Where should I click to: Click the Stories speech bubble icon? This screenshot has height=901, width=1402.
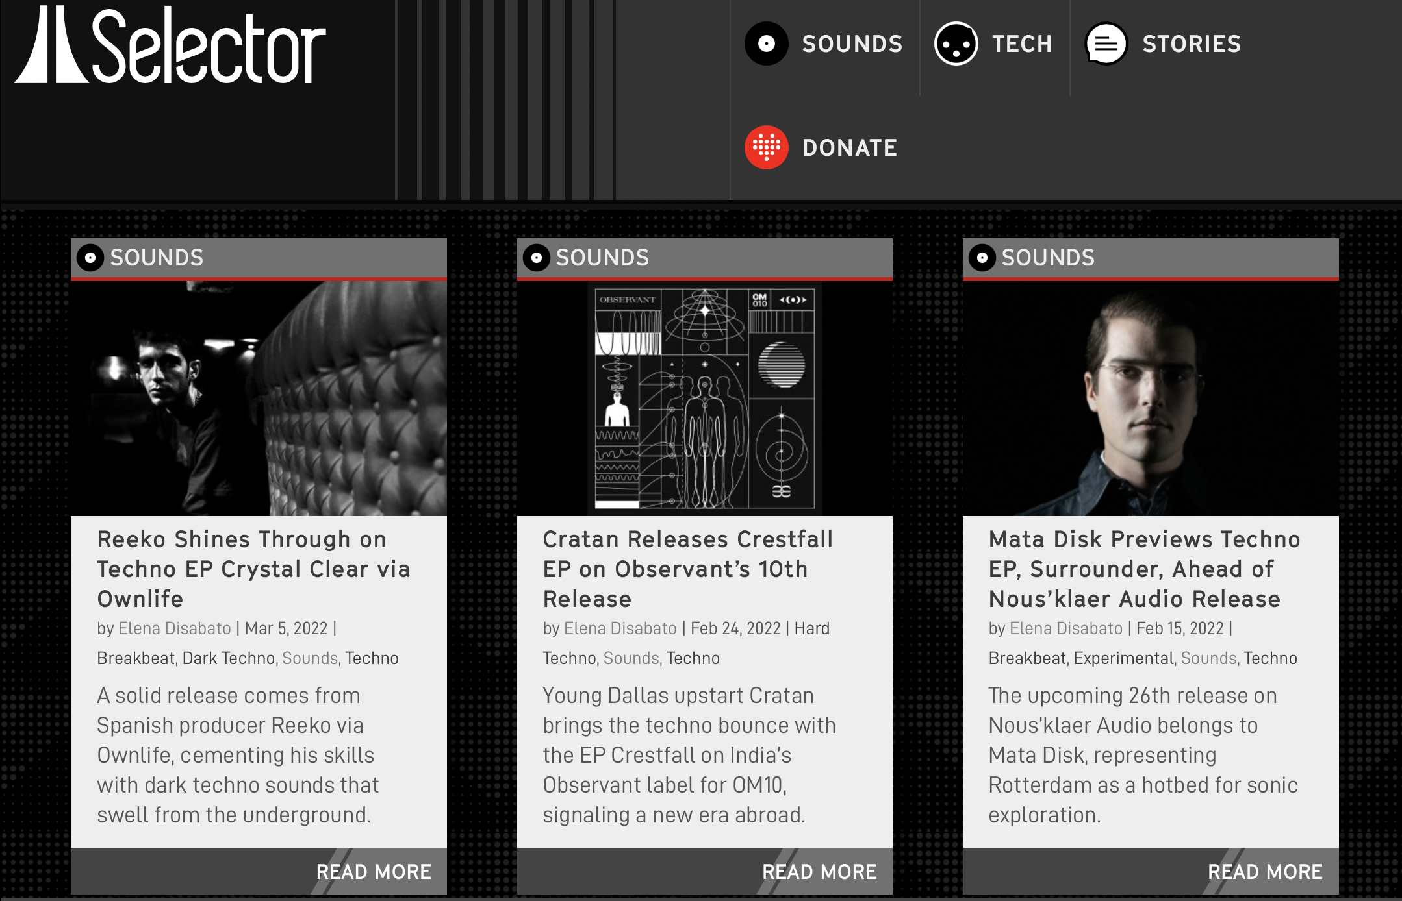[x=1106, y=43]
